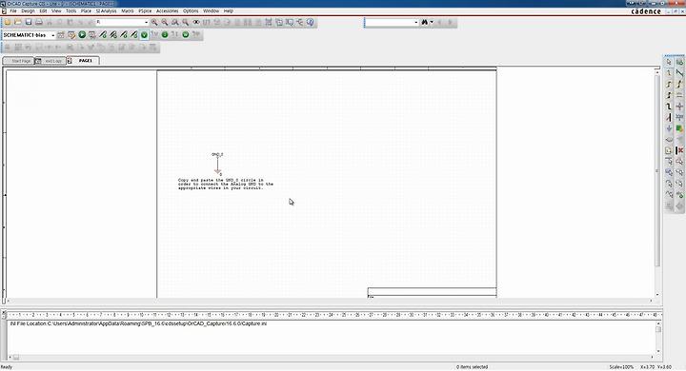Image resolution: width=686 pixels, height=371 pixels.
Task: Zoom to area with third magnifier icon
Action: [175, 22]
